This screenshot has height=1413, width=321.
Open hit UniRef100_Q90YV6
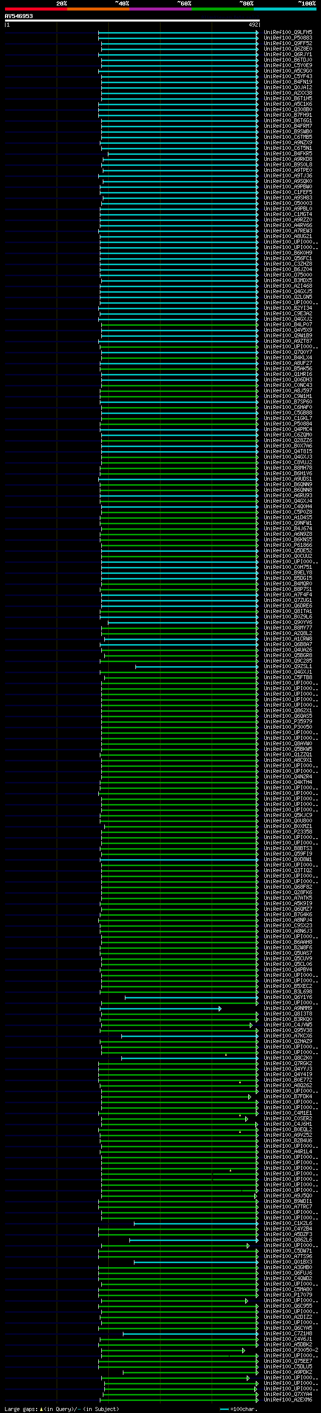click(x=288, y=622)
